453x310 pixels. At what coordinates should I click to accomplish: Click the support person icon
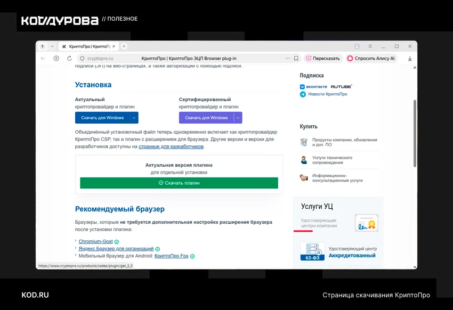[x=304, y=160]
